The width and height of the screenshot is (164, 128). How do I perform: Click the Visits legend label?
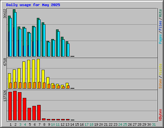pyautogui.click(x=160, y=69)
